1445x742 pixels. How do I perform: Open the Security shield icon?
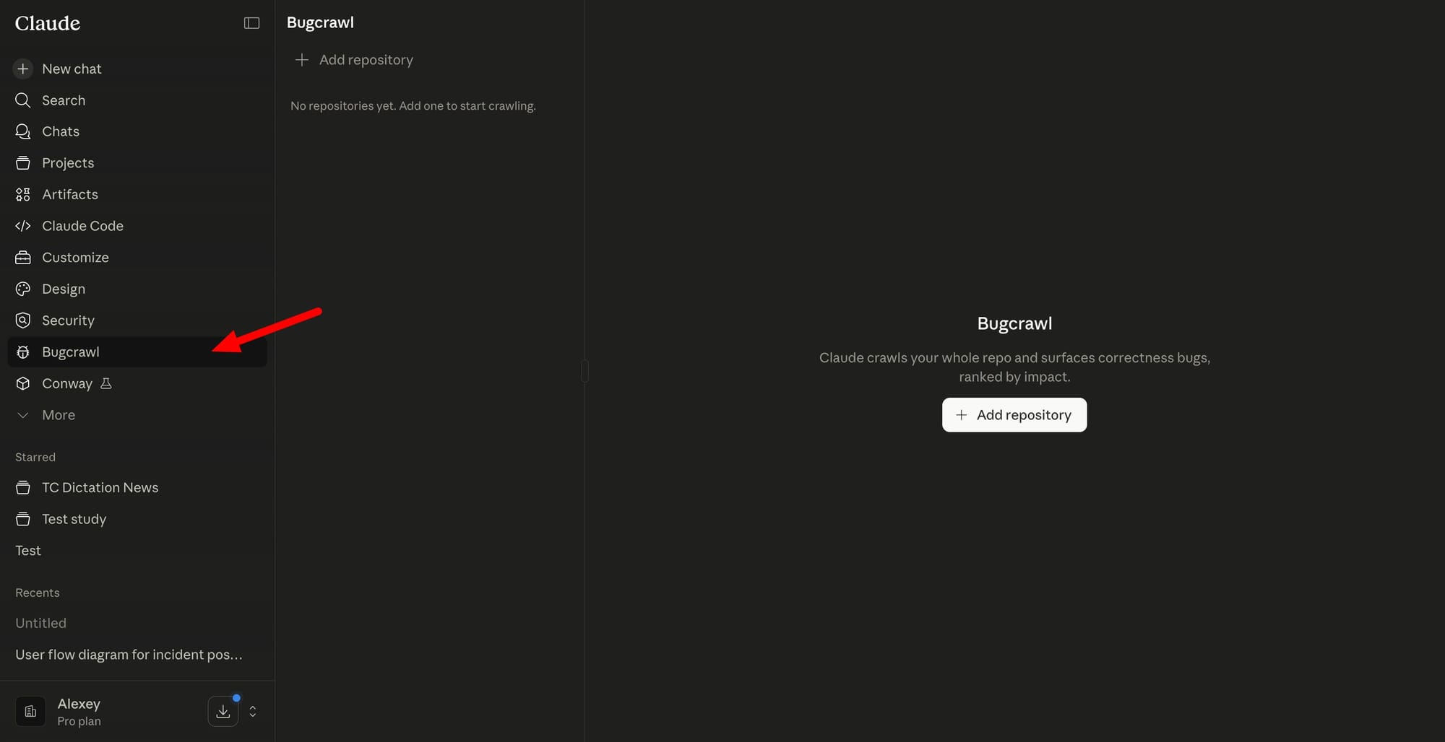pos(23,320)
